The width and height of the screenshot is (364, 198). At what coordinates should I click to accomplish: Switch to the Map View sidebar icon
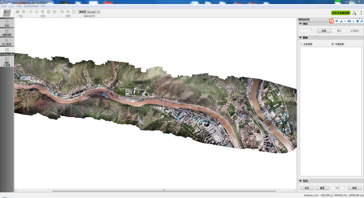pyautogui.click(x=7, y=33)
